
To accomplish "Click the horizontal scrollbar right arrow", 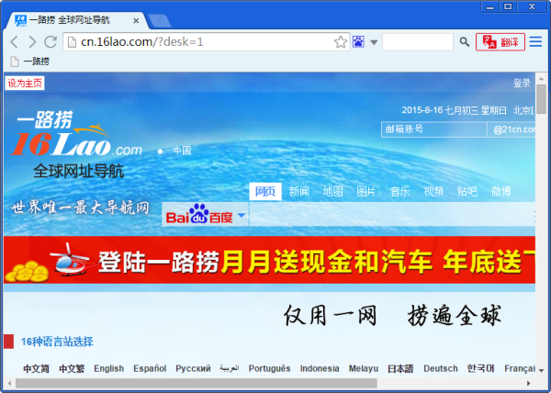I will tap(529, 383).
